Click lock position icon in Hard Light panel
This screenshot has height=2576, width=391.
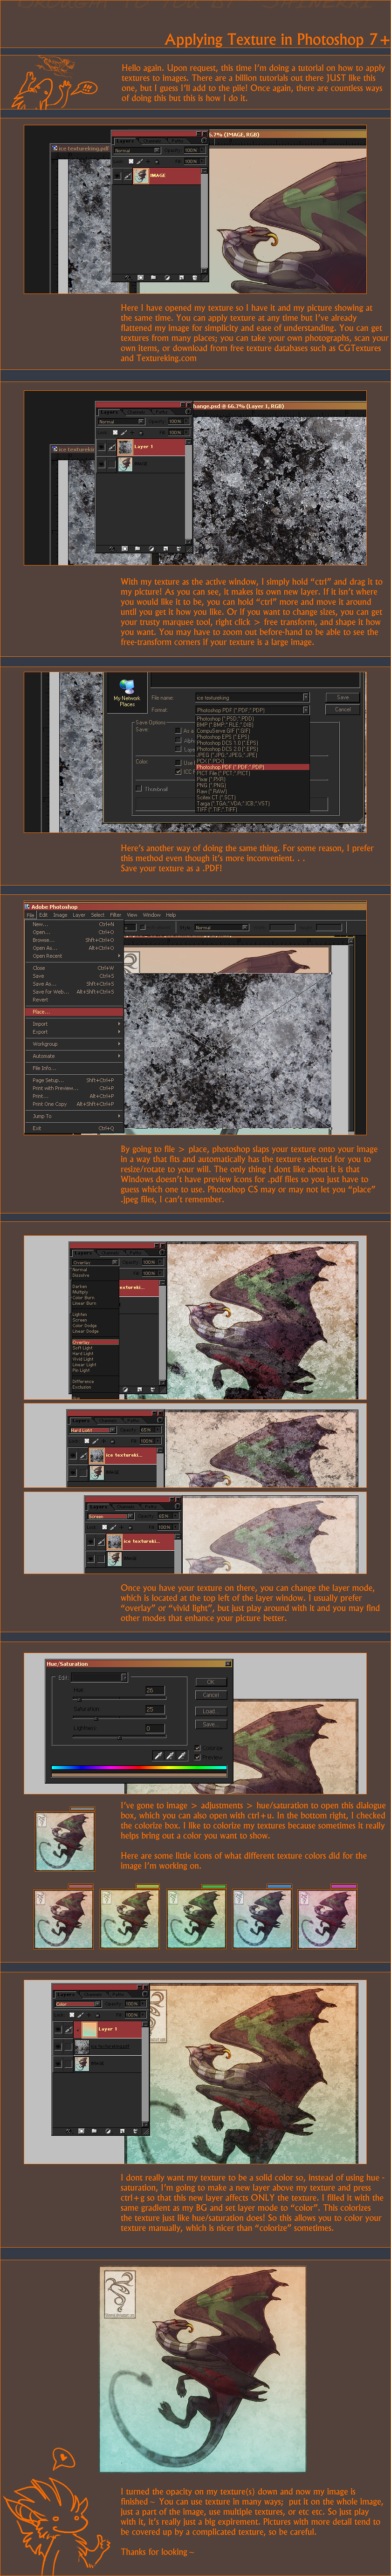pos(104,1441)
